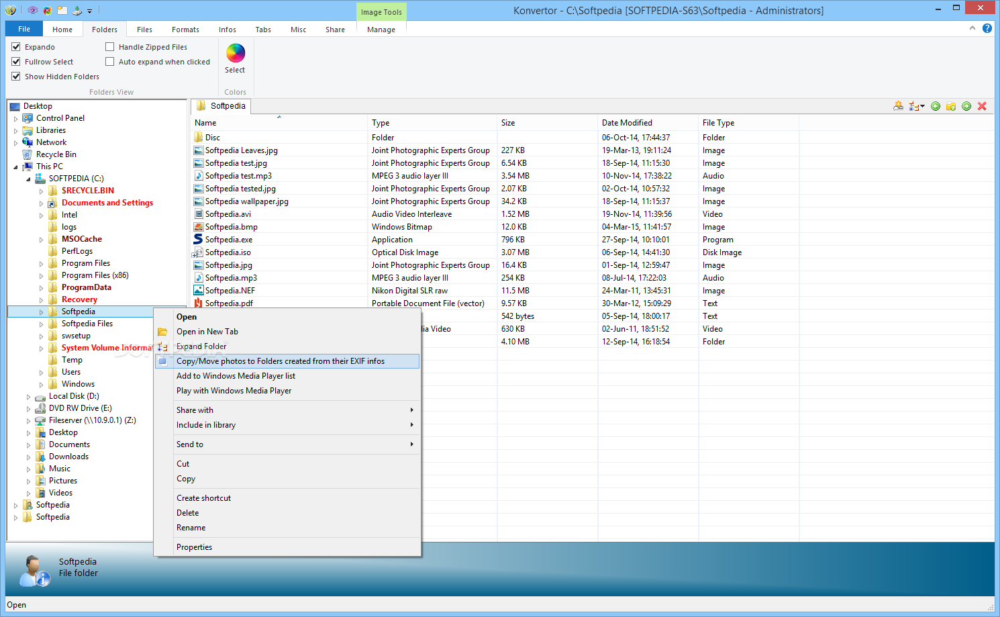Select the Downloads folder in tree

[68, 457]
